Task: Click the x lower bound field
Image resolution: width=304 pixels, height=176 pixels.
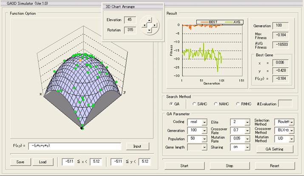Action: (x=68, y=162)
